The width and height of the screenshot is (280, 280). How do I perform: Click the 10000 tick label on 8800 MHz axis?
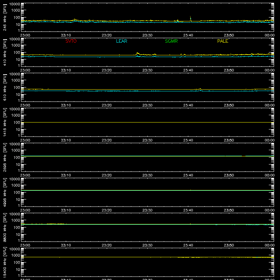pyautogui.click(x=15, y=214)
